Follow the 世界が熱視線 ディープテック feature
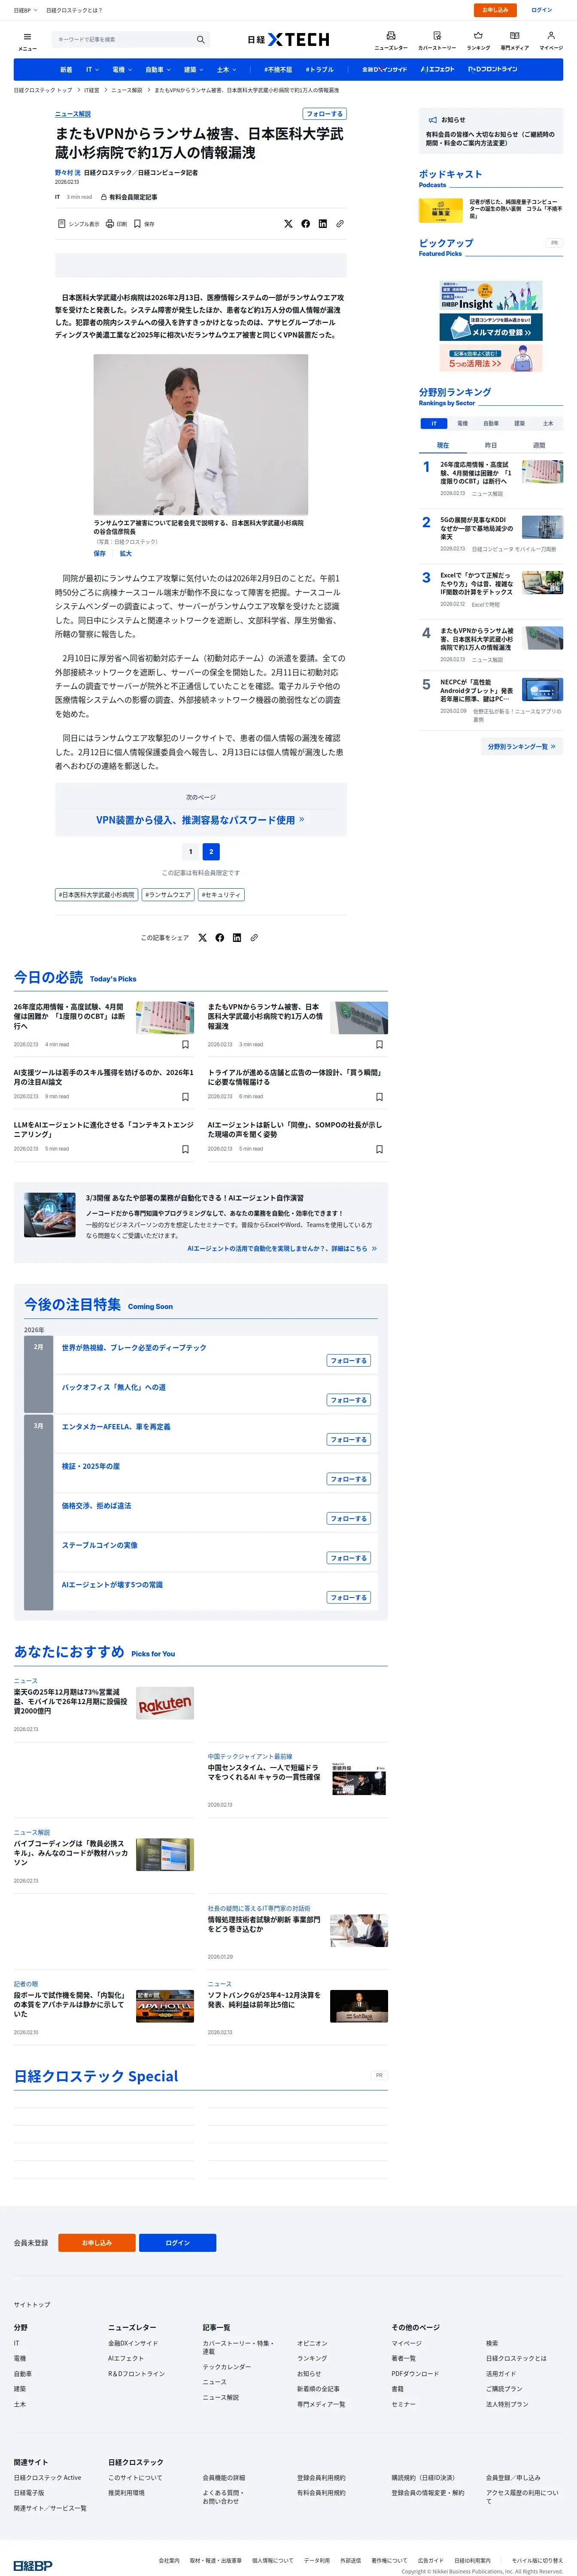The width and height of the screenshot is (577, 2576). (349, 1360)
